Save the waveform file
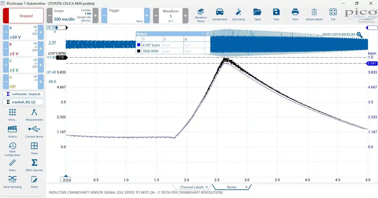Screen dimensions: 378x198 coord(276,15)
